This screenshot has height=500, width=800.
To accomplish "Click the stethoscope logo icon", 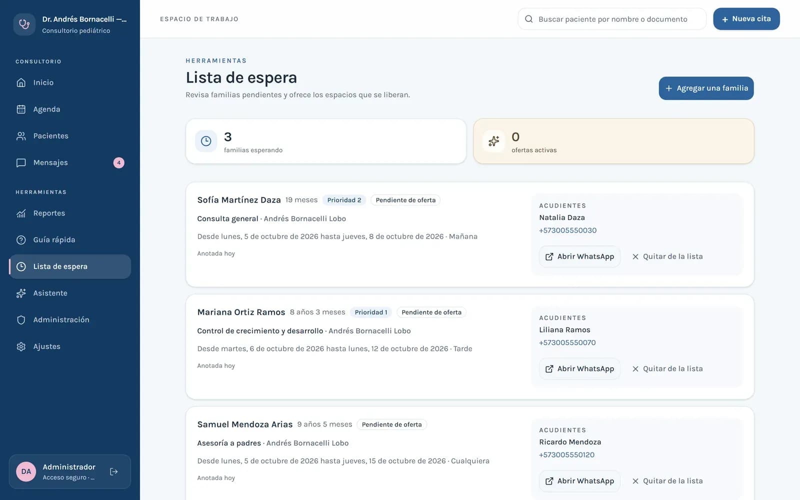I will pyautogui.click(x=24, y=24).
